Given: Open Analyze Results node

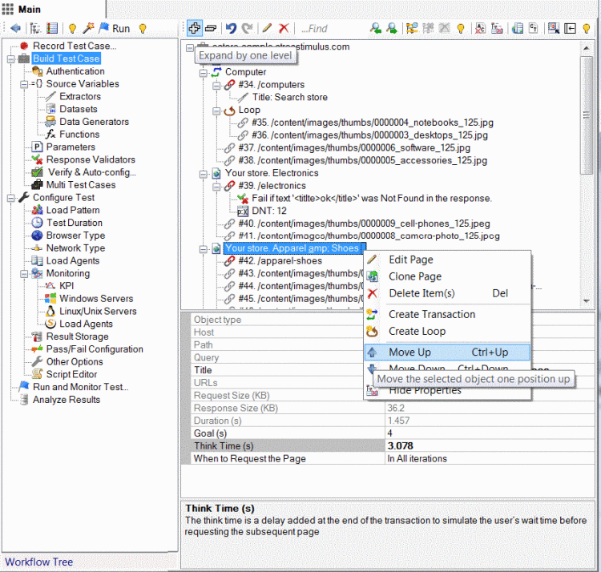Looking at the screenshot, I should point(67,400).
